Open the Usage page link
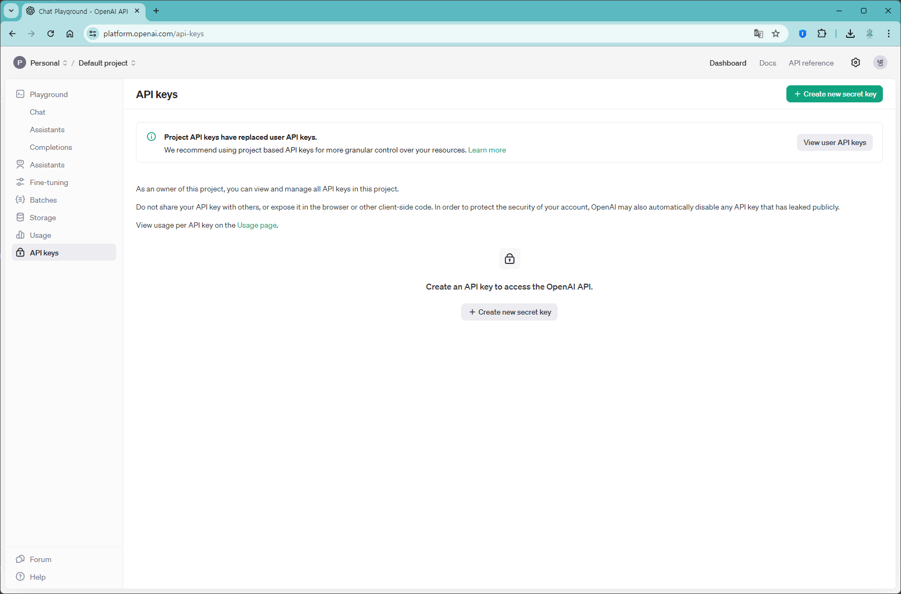The width and height of the screenshot is (901, 594). tap(257, 225)
